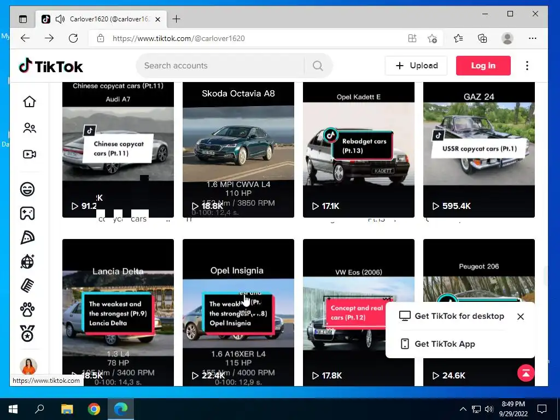The image size is (560, 420).
Task: Select the Beauty comb category icon
Action: [27, 285]
